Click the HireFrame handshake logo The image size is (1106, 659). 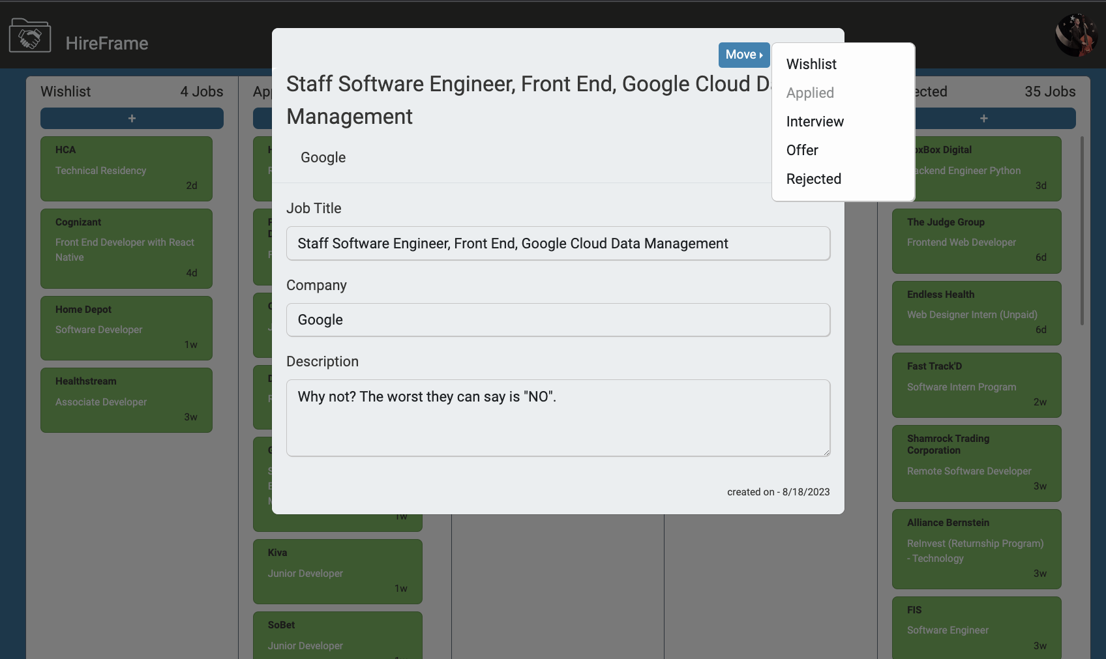point(29,36)
